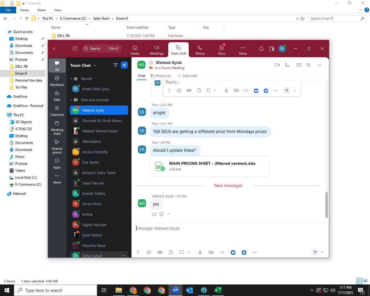Open Channels in the sidebar
This screenshot has width=370, height=296.
point(57,111)
